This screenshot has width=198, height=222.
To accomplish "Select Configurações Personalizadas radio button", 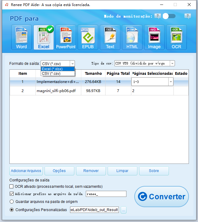I will [x=12, y=210].
